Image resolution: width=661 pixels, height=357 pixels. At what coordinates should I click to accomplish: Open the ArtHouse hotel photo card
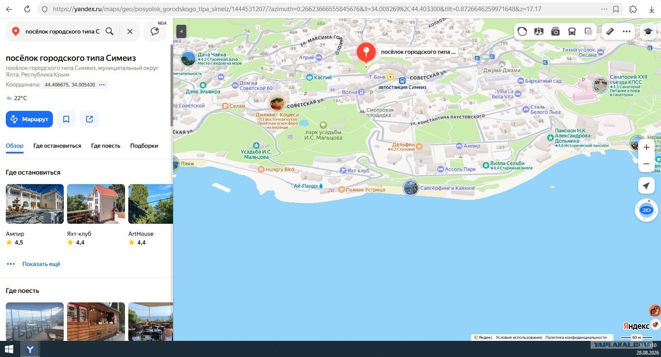coord(151,204)
